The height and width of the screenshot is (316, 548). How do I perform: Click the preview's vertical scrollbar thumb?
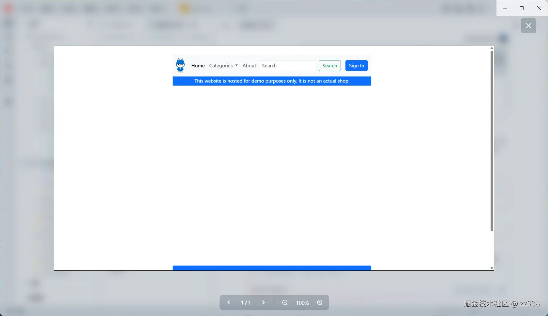(x=492, y=141)
